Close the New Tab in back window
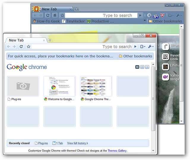Viewport: 190px width, 160px height. pyautogui.click(x=71, y=9)
